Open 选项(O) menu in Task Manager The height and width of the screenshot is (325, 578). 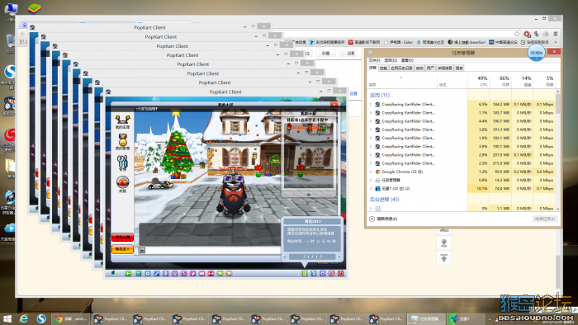tap(391, 60)
